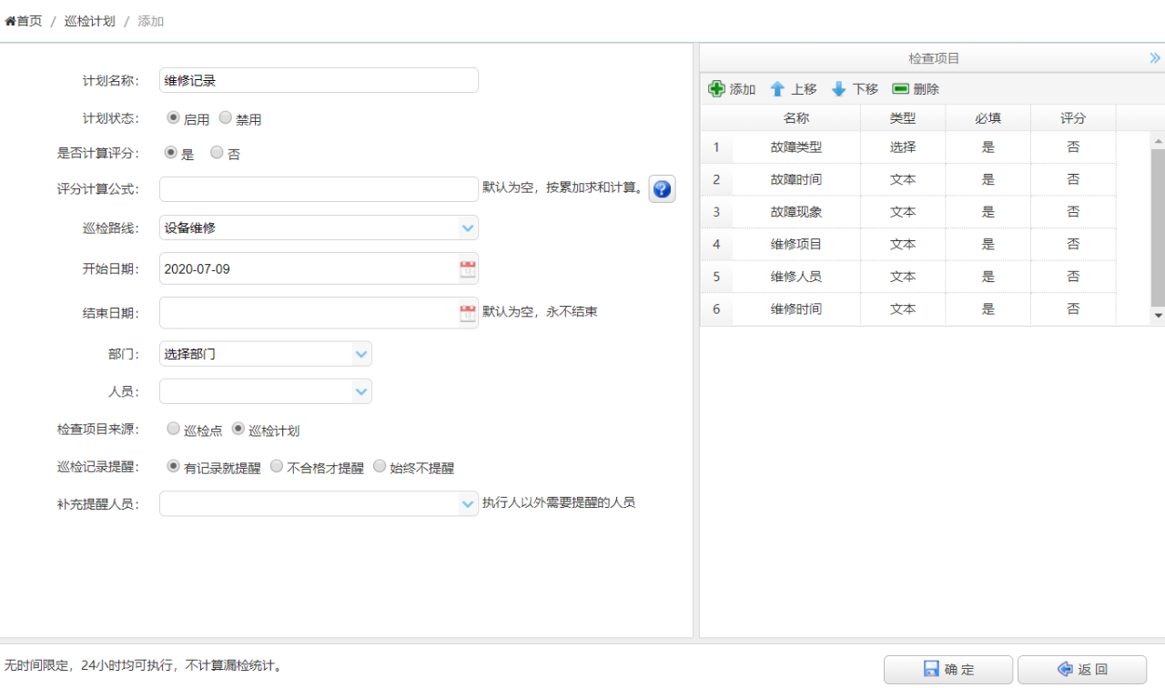
Task: Click the check items table vertical scrollbar
Action: click(x=1158, y=228)
